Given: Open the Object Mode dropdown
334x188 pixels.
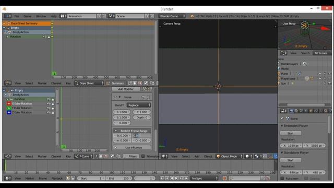Looking at the screenshot, I should [229, 156].
